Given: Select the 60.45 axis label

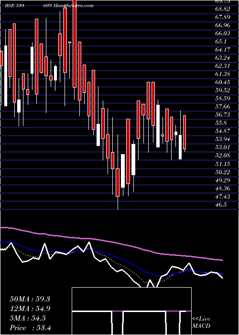Looking at the screenshot, I should tap(223, 82).
